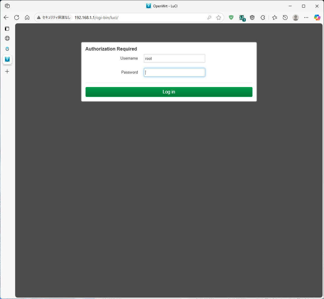Viewport: 324px width, 299px height.
Task: Open the Tampermonkey extension
Action: pyautogui.click(x=252, y=18)
